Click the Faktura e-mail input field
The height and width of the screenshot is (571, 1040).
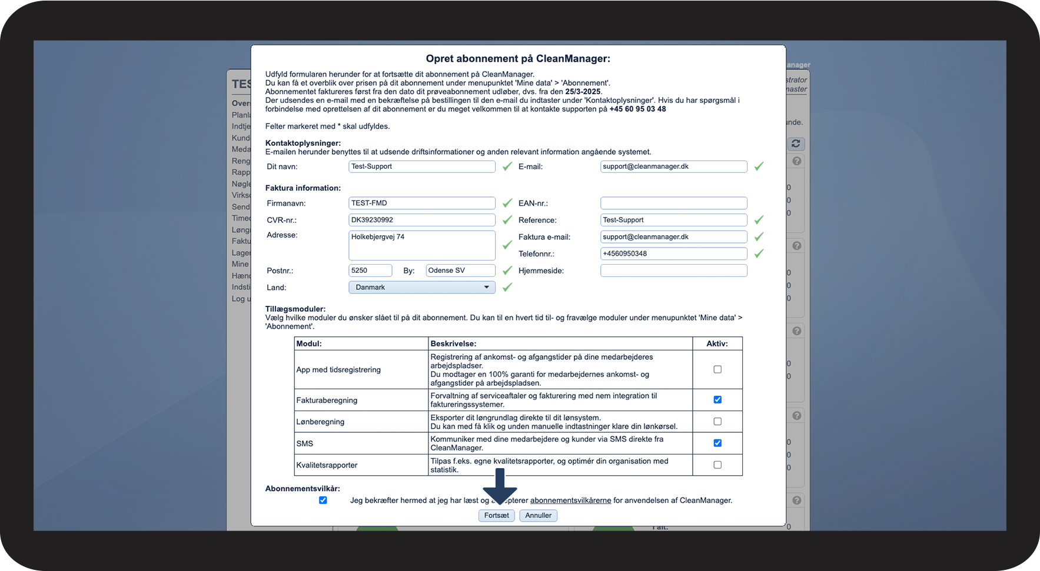tap(674, 236)
